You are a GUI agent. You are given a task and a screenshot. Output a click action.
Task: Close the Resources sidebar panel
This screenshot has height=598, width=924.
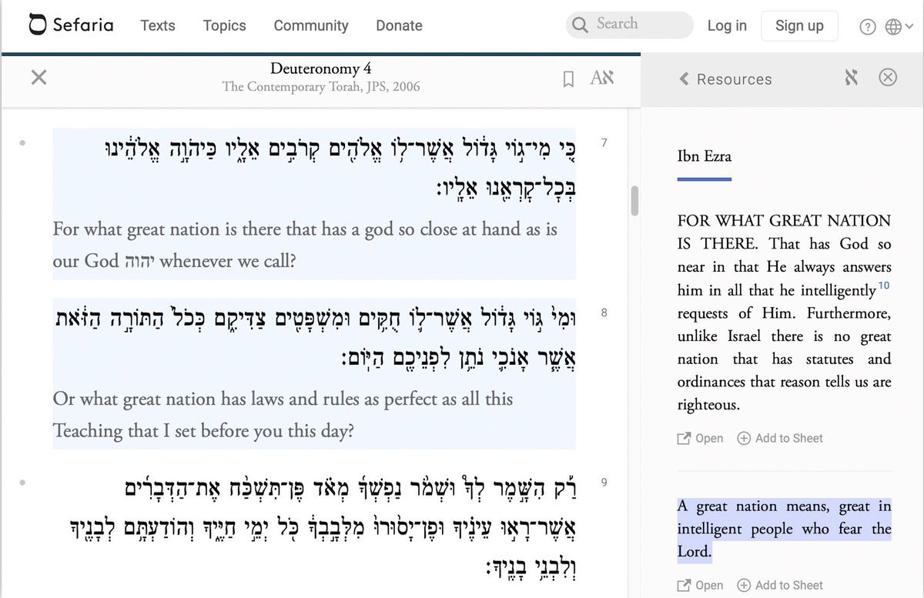(888, 77)
